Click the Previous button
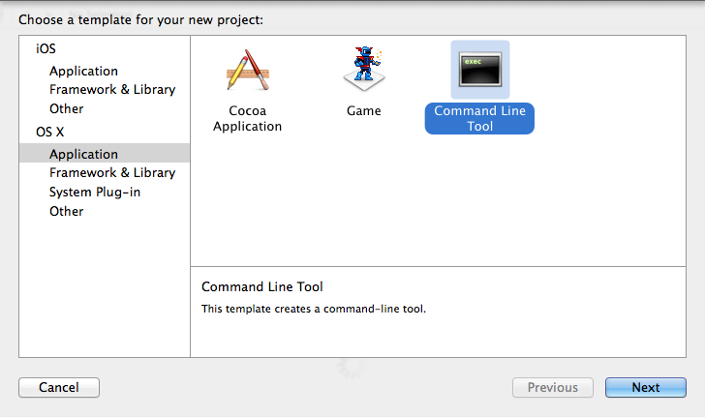 pyautogui.click(x=552, y=387)
